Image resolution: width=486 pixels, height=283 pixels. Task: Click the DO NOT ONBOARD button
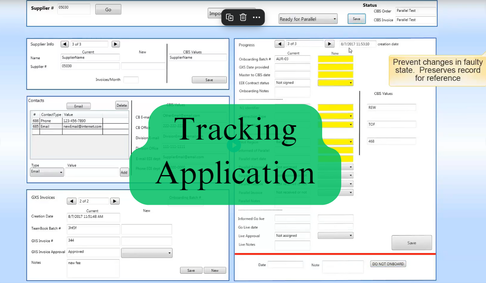(x=388, y=264)
